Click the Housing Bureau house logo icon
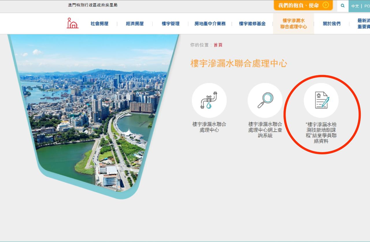Image resolution: width=370 pixels, height=242 pixels. pyautogui.click(x=73, y=23)
